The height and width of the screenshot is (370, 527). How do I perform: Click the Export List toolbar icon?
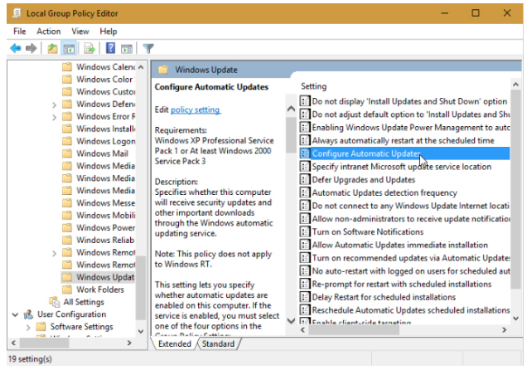coord(89,49)
